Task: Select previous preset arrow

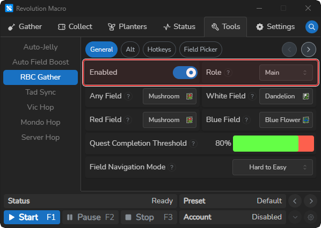Action: coord(295,201)
